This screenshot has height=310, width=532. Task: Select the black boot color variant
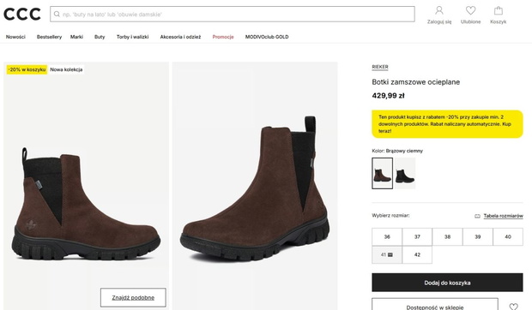tap(405, 173)
